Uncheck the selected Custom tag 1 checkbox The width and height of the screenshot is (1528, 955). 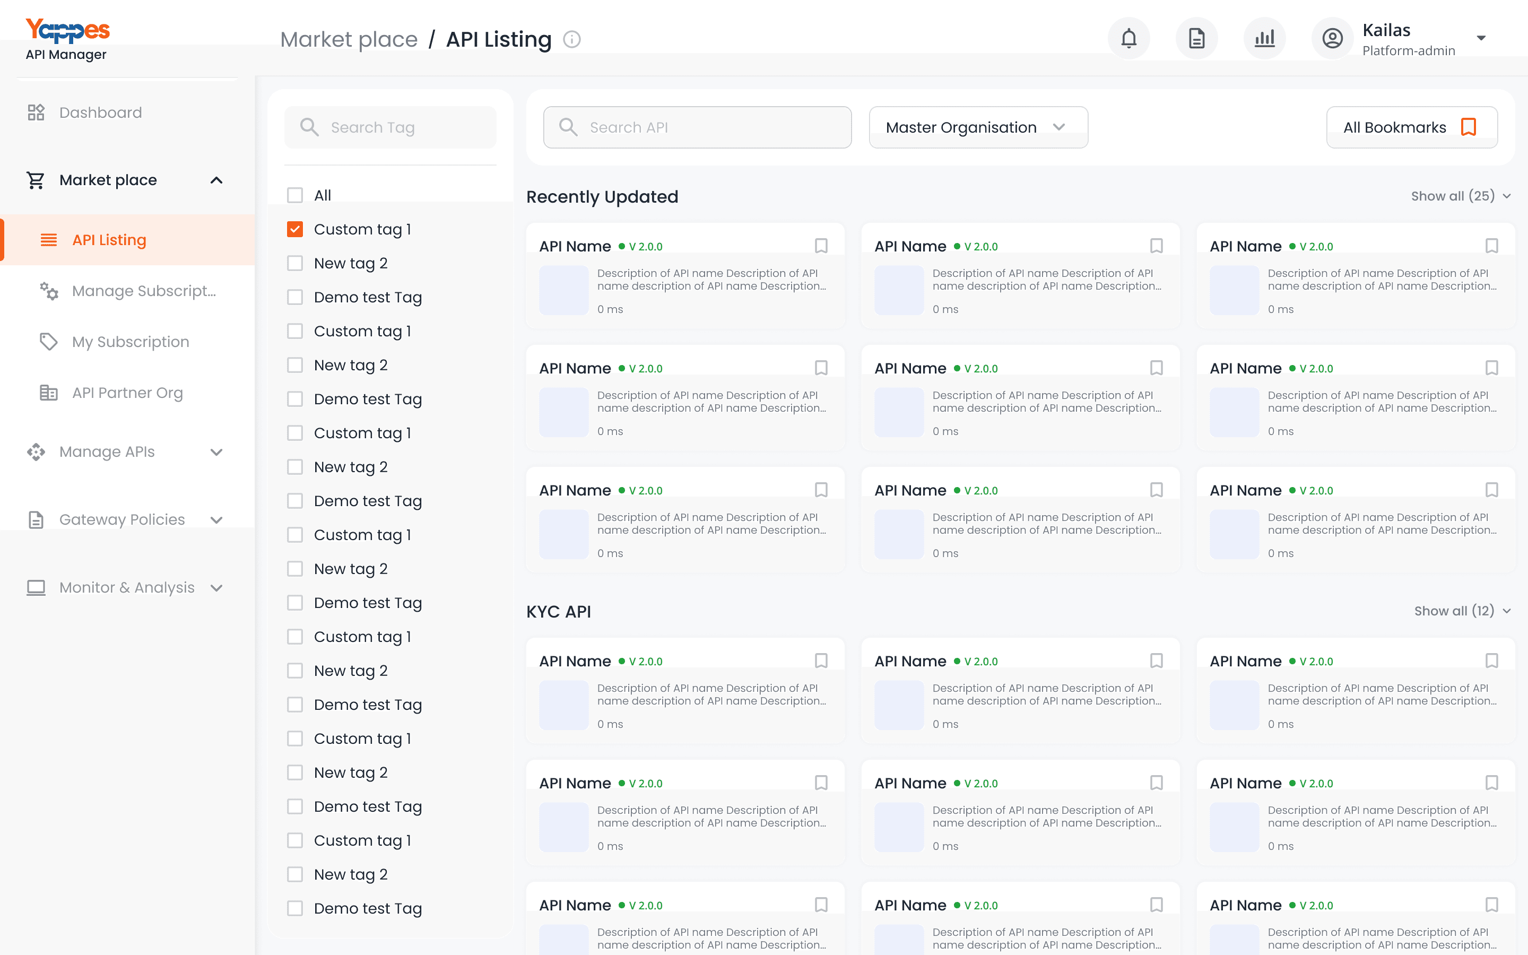pos(295,229)
